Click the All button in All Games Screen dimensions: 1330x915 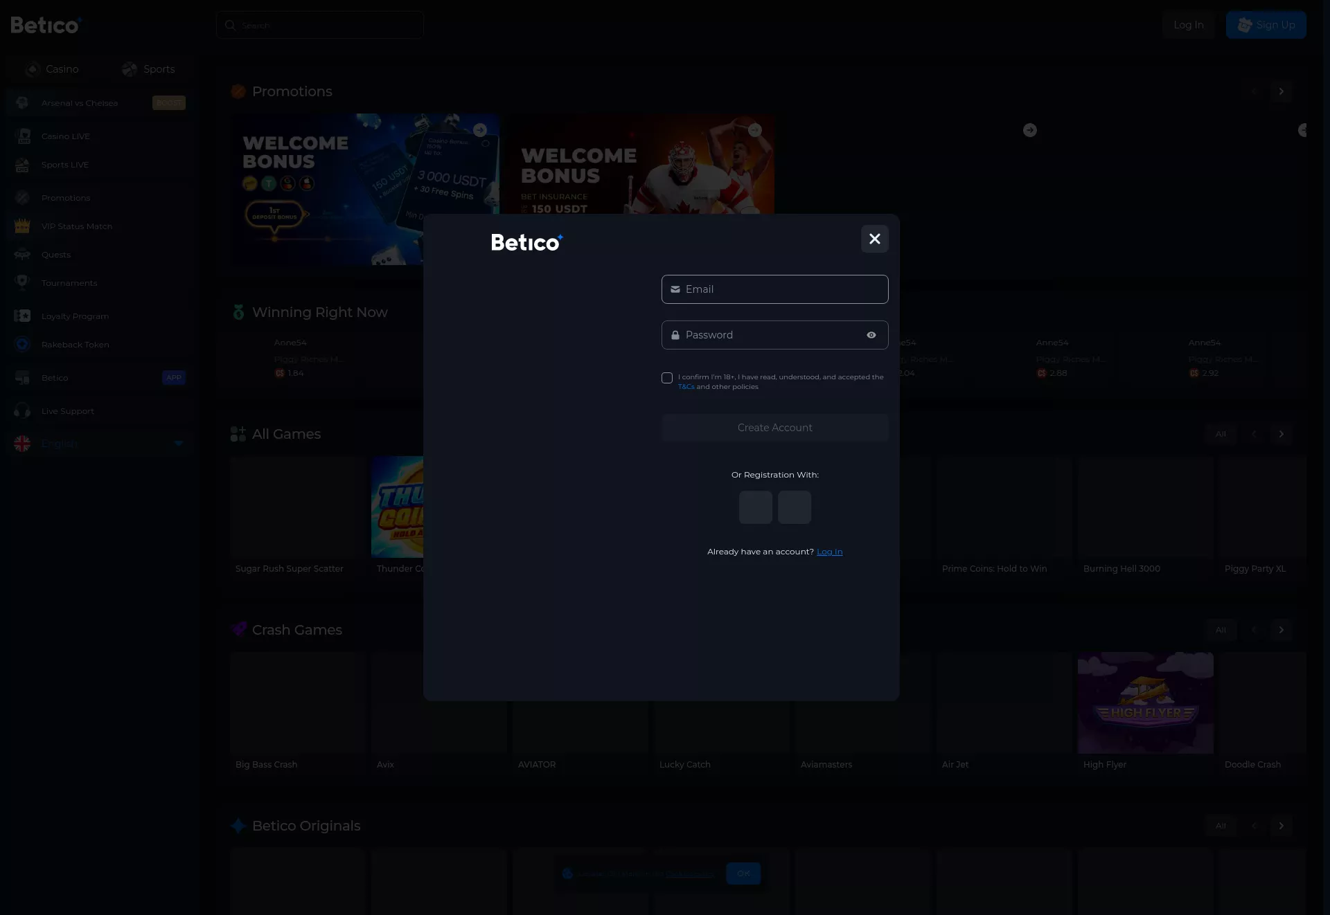tap(1221, 434)
